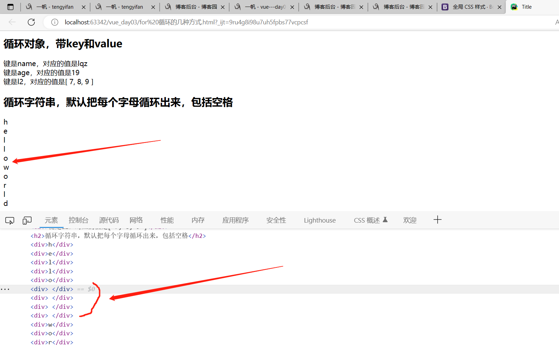Click the letter h on the page
The height and width of the screenshot is (345, 559).
coord(6,122)
